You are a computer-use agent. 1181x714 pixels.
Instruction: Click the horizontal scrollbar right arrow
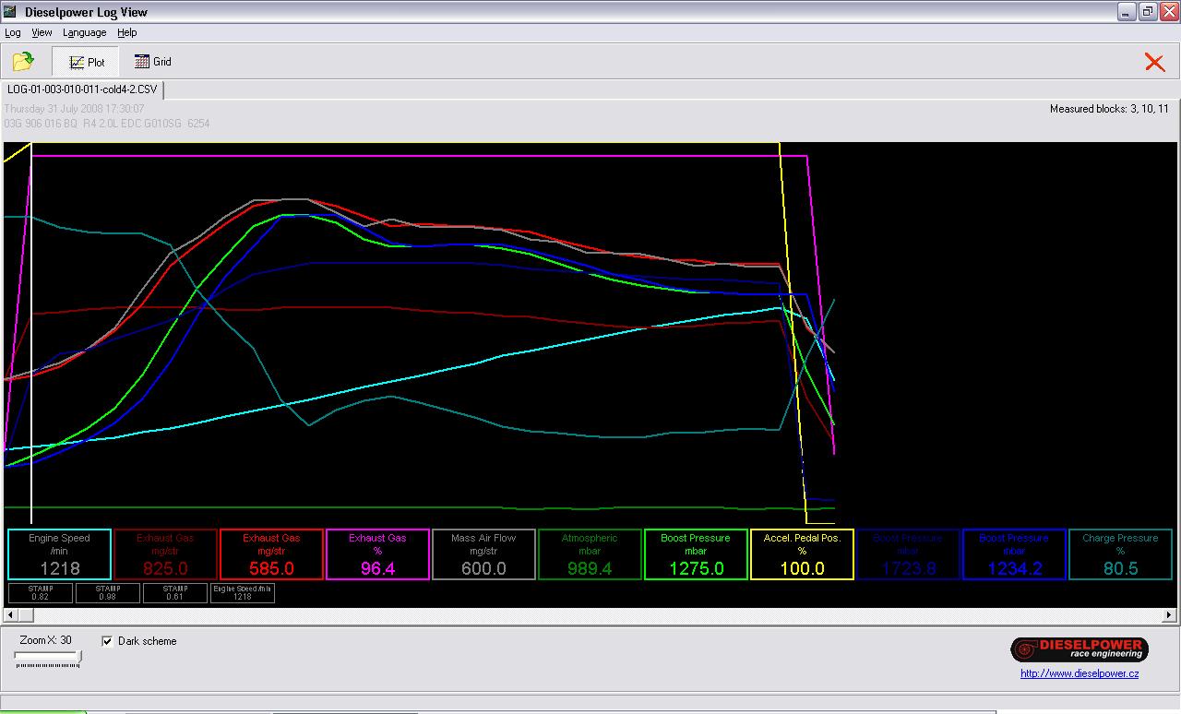(1170, 614)
